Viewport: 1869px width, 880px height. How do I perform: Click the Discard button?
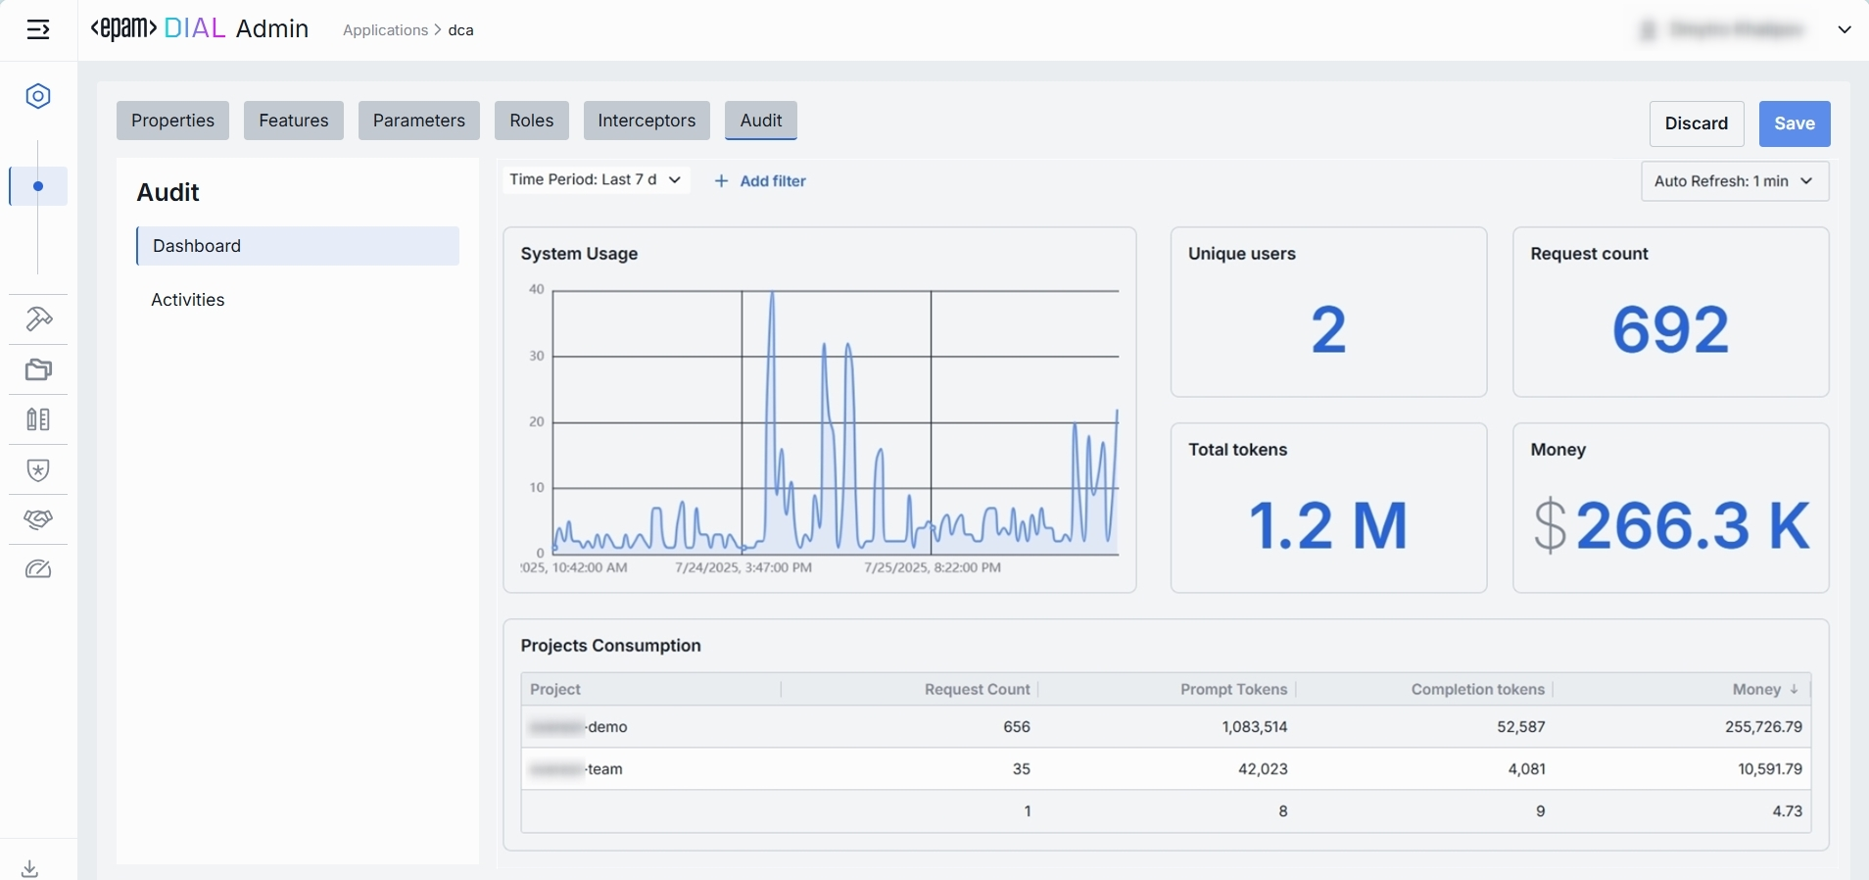[x=1697, y=123]
